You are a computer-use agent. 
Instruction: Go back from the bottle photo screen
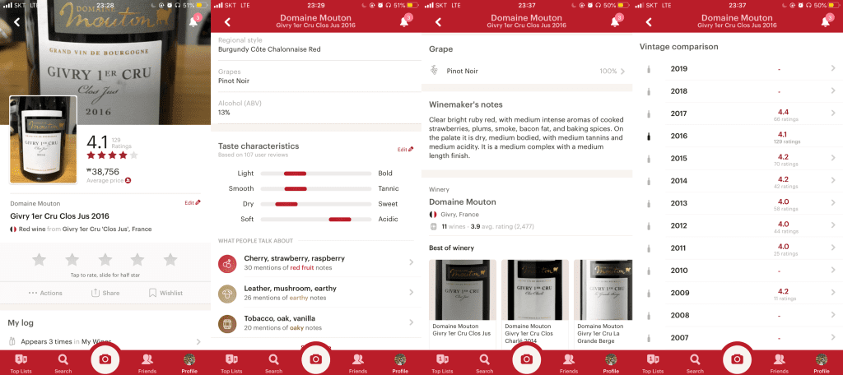16,22
